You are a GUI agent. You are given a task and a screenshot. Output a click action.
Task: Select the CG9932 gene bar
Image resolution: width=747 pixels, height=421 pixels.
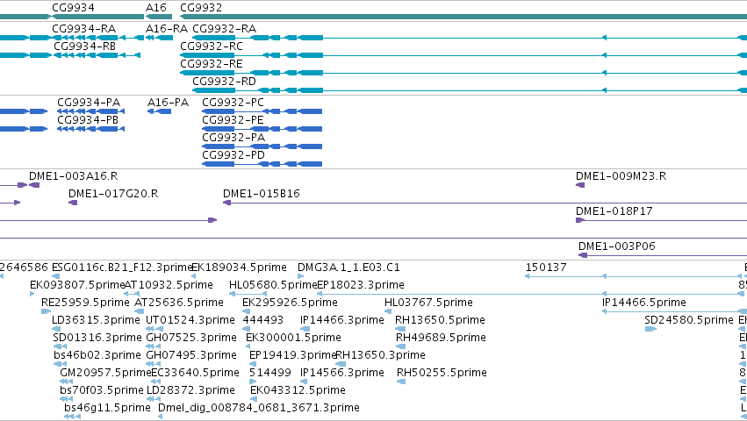pos(463,17)
